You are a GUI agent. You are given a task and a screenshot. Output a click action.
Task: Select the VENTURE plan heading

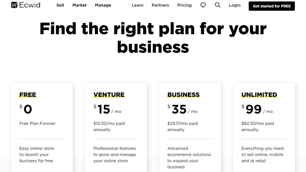click(x=109, y=95)
